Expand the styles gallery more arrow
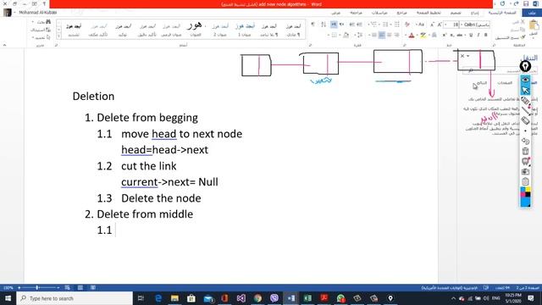The height and width of the screenshot is (305, 542). click(x=58, y=36)
